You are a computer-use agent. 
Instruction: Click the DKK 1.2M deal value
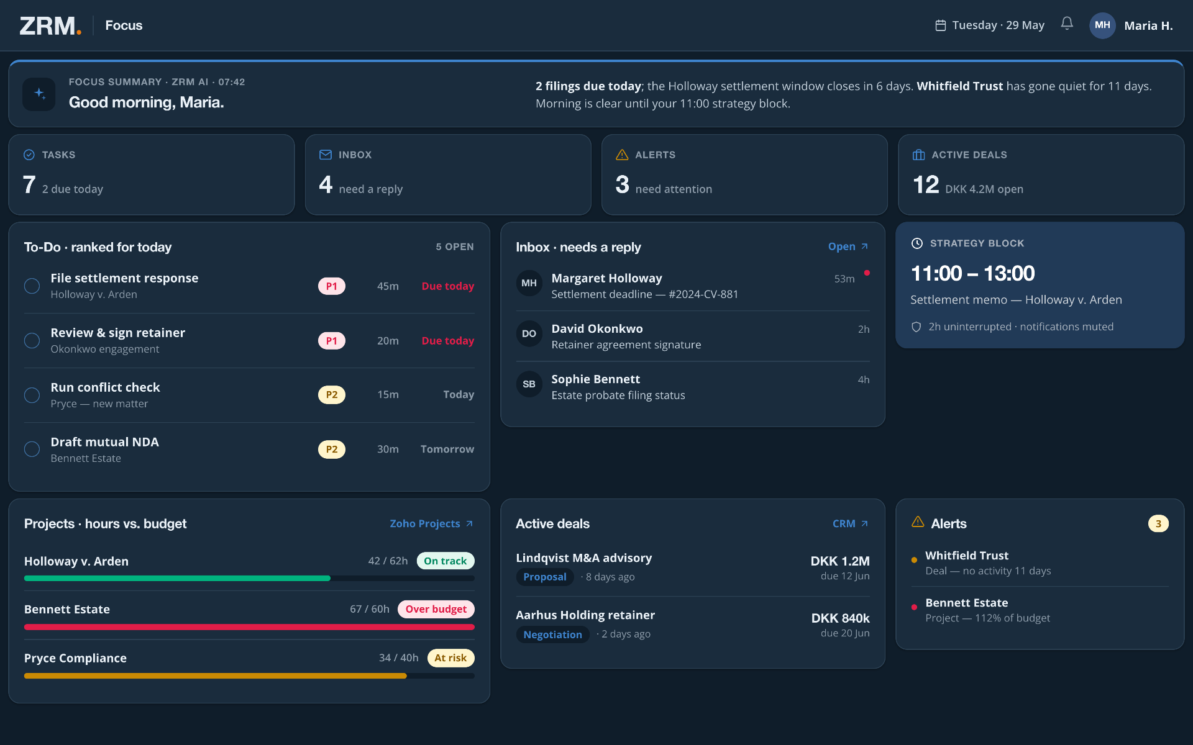pos(840,561)
